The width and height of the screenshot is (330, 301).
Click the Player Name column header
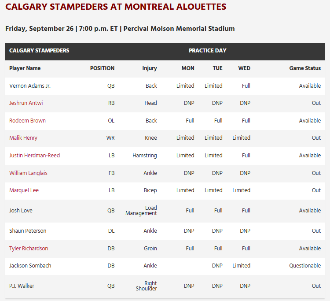[25, 68]
